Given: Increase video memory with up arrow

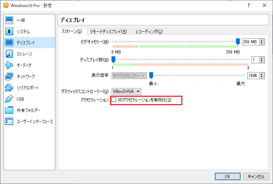Looking at the screenshot, I should point(262,40).
